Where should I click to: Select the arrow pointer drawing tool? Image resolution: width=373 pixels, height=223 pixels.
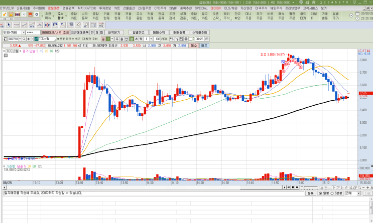9,25
